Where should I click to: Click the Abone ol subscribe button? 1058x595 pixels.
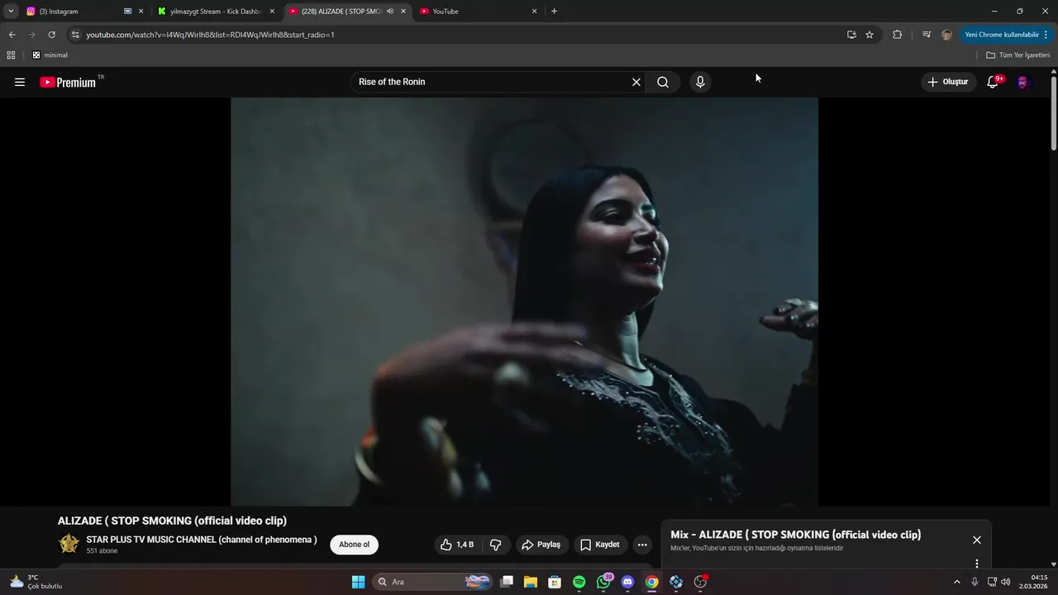[x=354, y=545]
